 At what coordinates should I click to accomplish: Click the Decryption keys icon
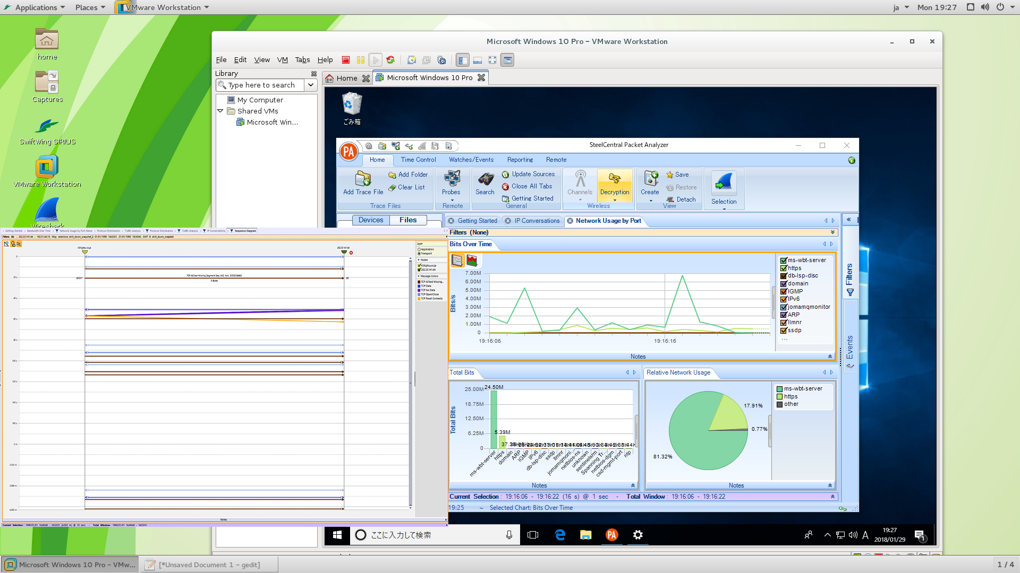click(x=615, y=179)
